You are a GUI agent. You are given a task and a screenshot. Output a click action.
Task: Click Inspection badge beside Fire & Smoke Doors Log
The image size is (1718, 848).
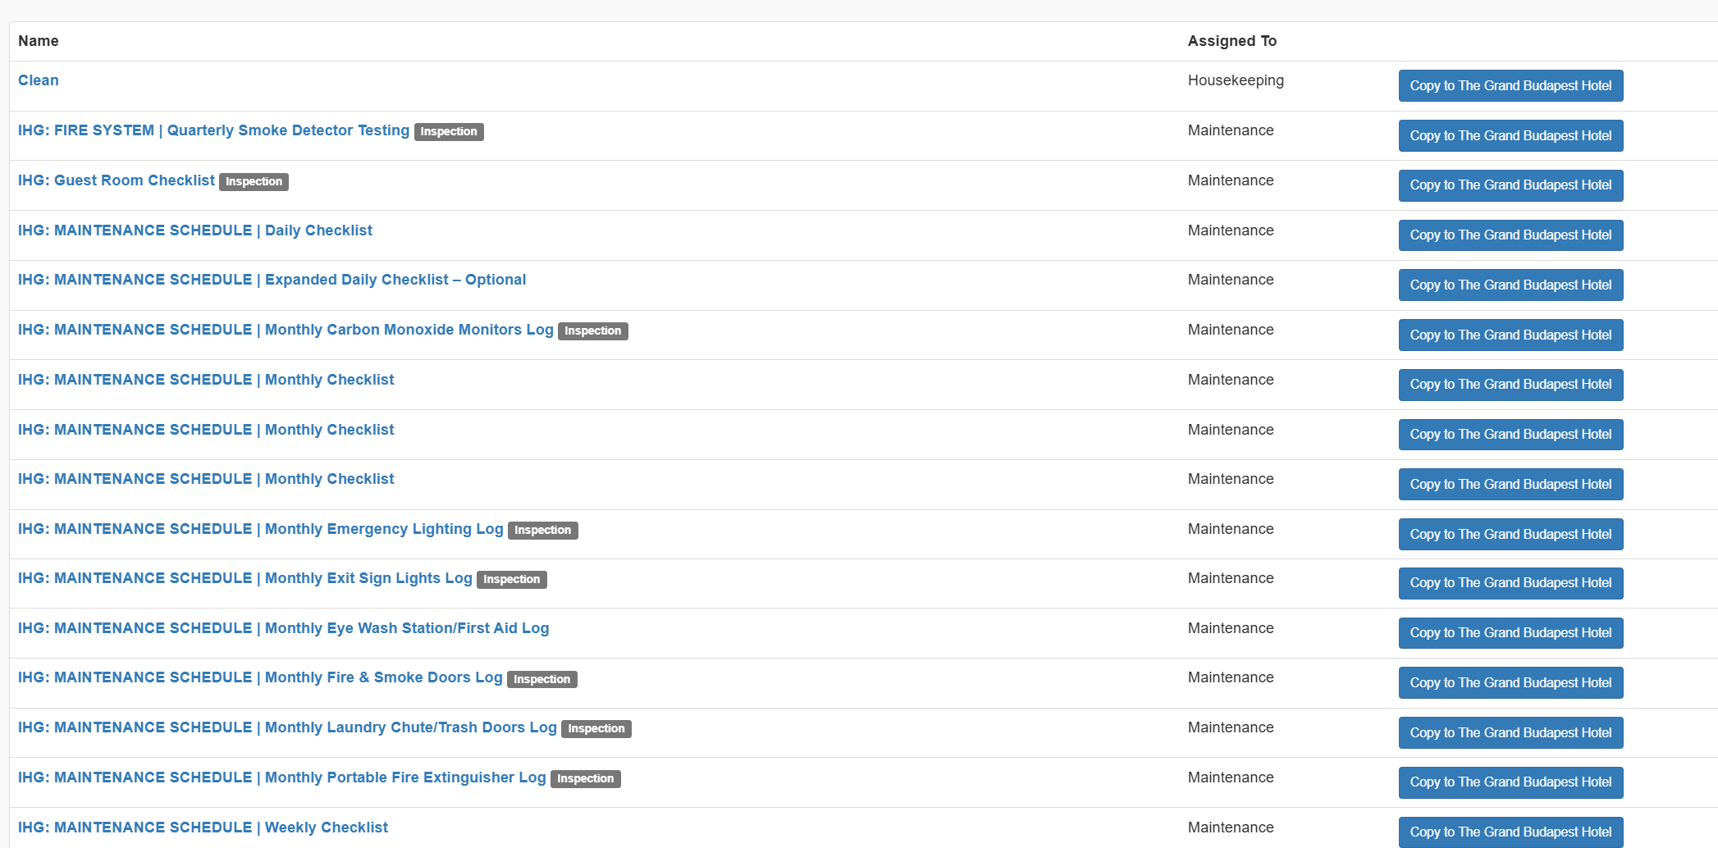point(541,679)
